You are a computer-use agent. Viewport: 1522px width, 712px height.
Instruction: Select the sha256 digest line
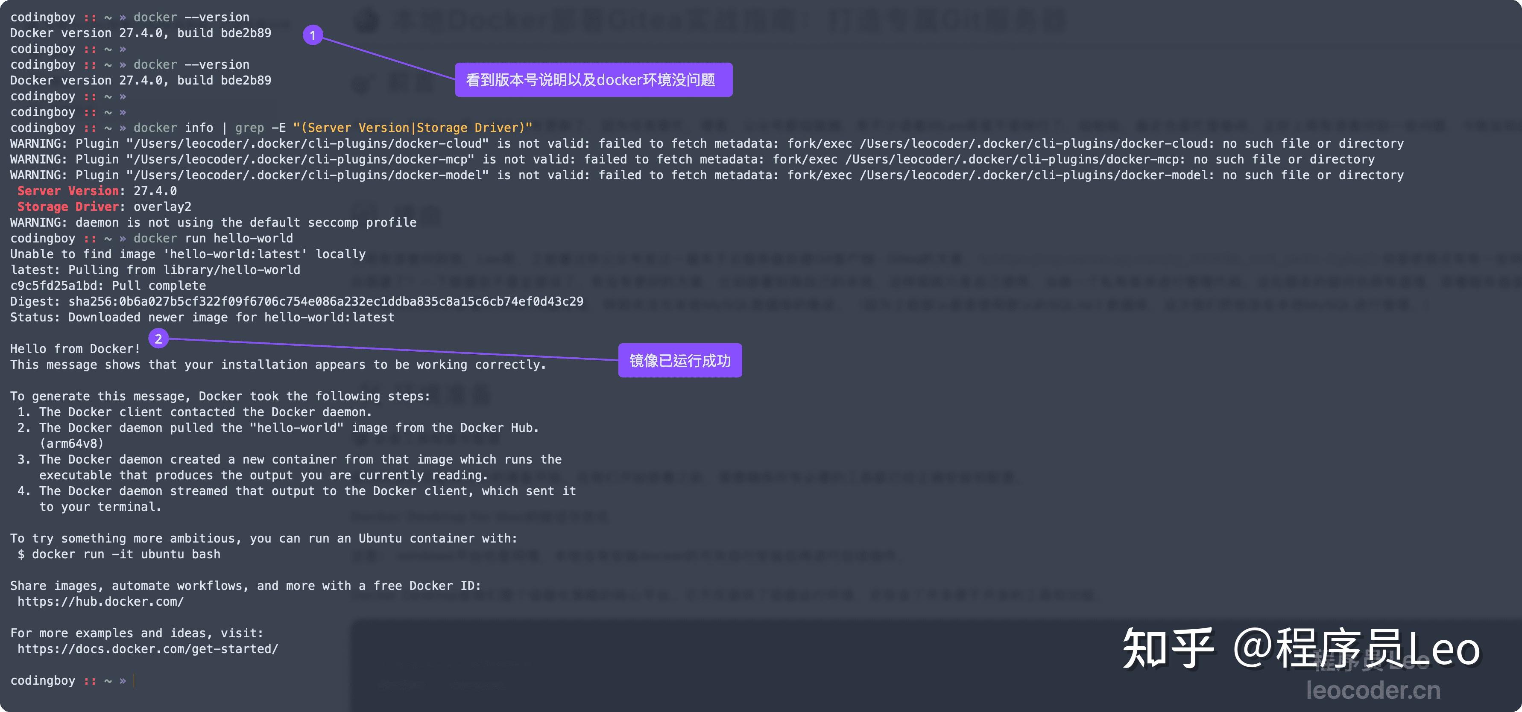point(296,301)
